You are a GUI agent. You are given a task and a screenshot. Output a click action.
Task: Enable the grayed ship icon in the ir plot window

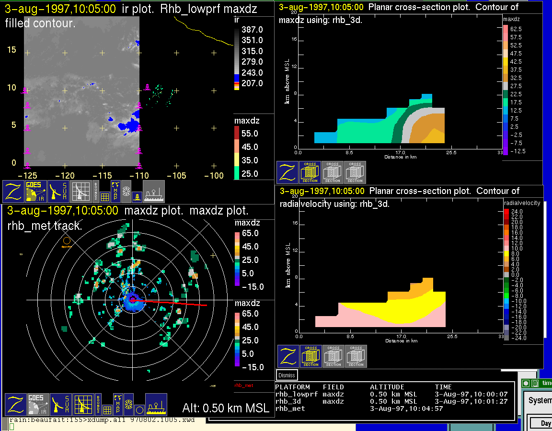tap(153, 192)
